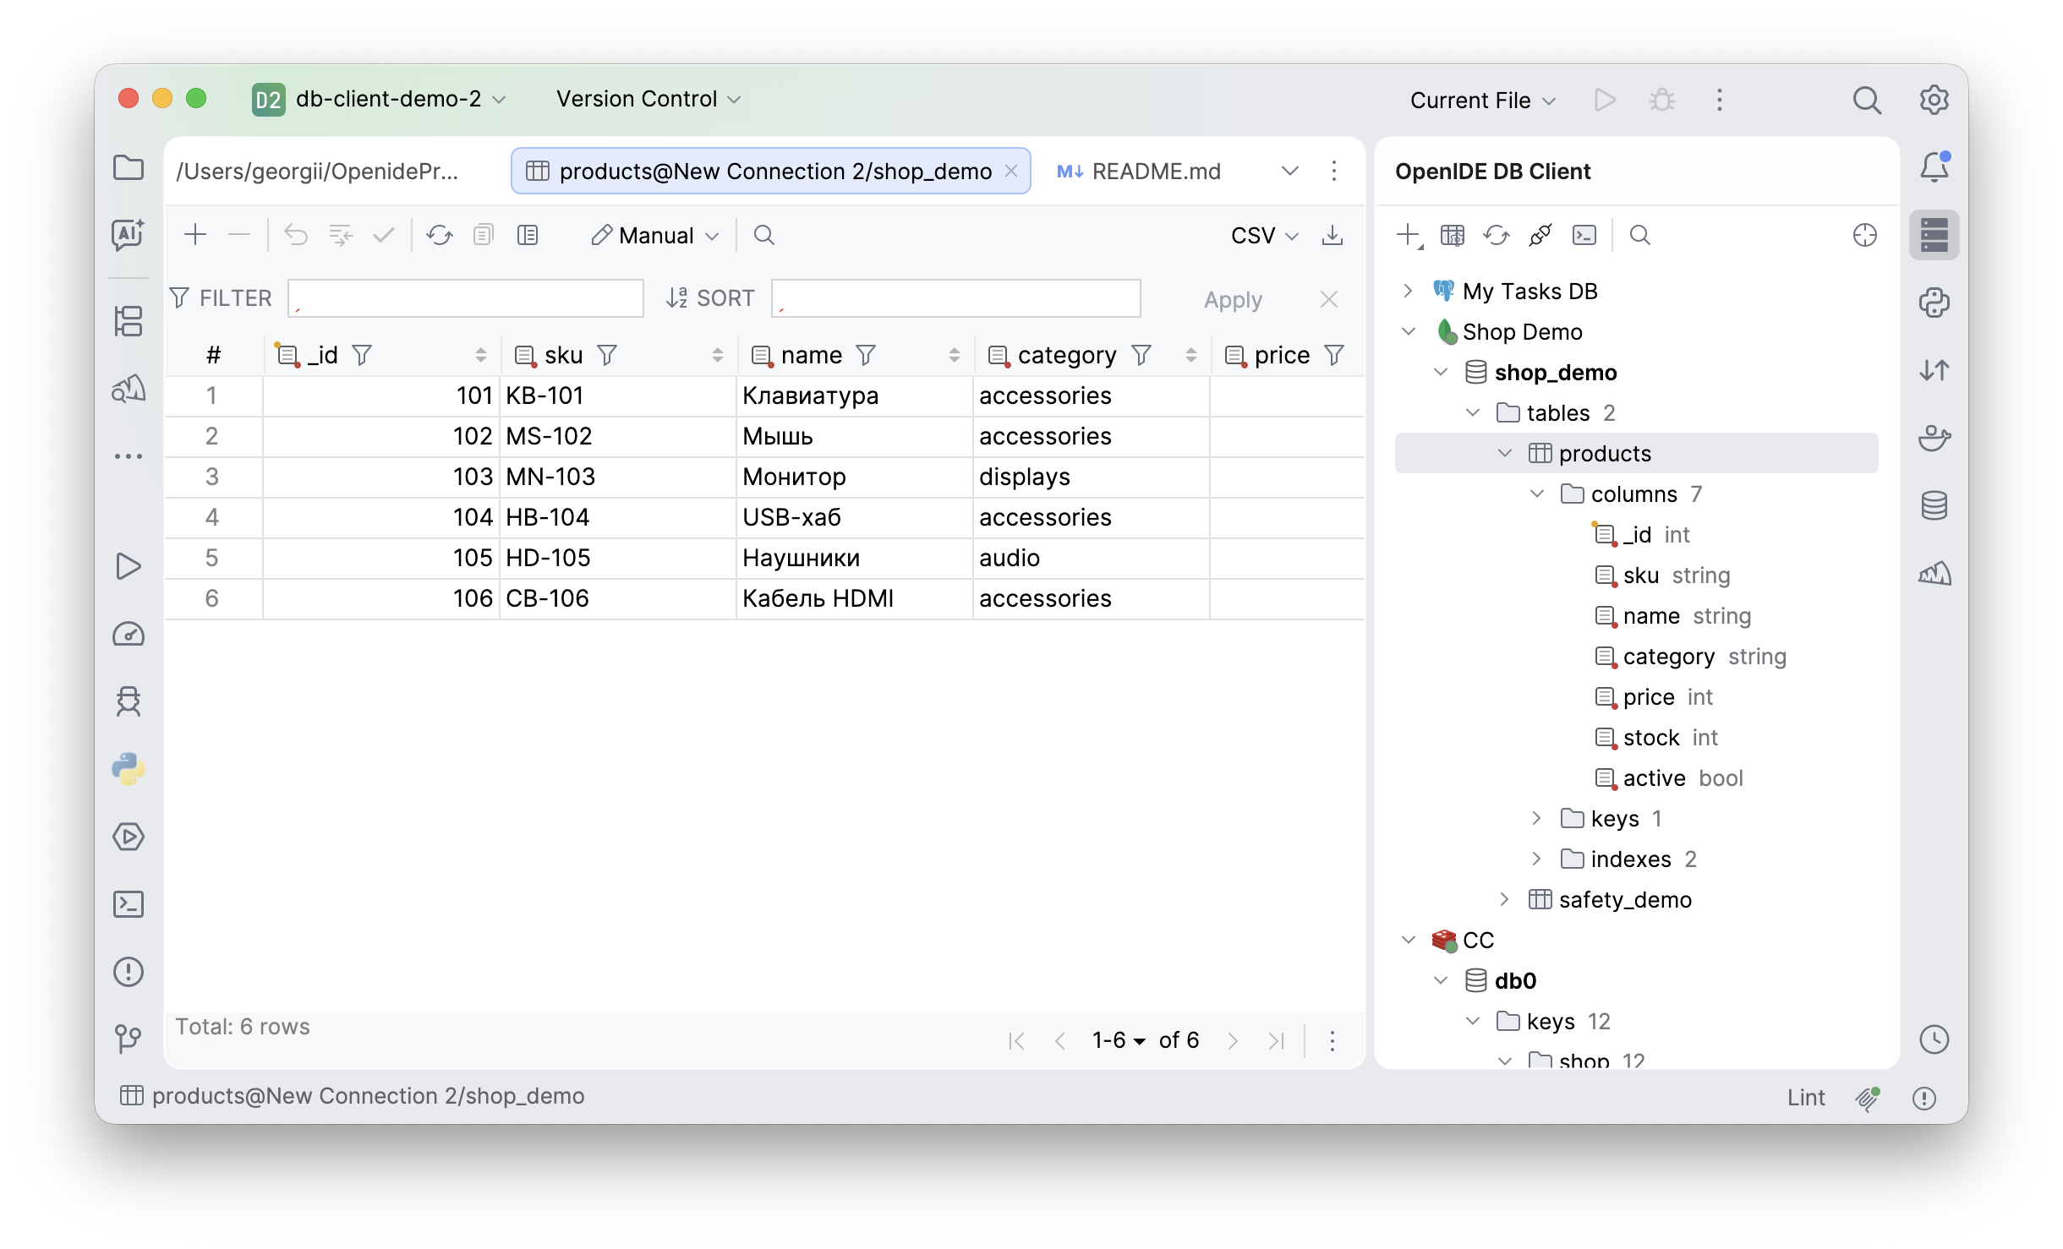This screenshot has width=2063, height=1249.
Task: Click the SORT input field
Action: tap(956, 298)
